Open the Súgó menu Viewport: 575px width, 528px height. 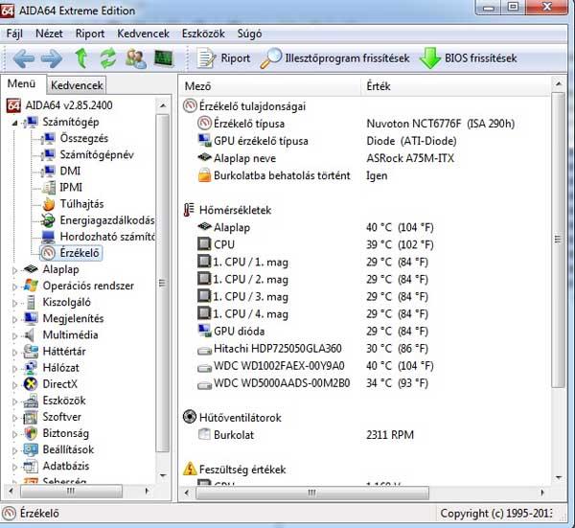point(249,34)
